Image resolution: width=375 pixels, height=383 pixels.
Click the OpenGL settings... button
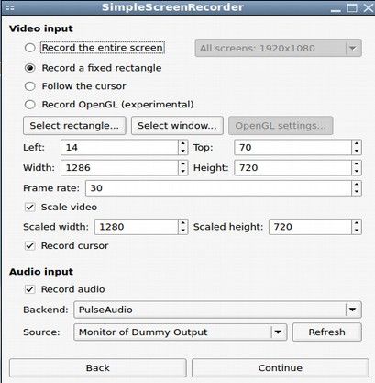tap(281, 126)
